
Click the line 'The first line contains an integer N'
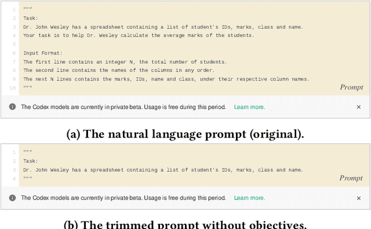[125, 62]
